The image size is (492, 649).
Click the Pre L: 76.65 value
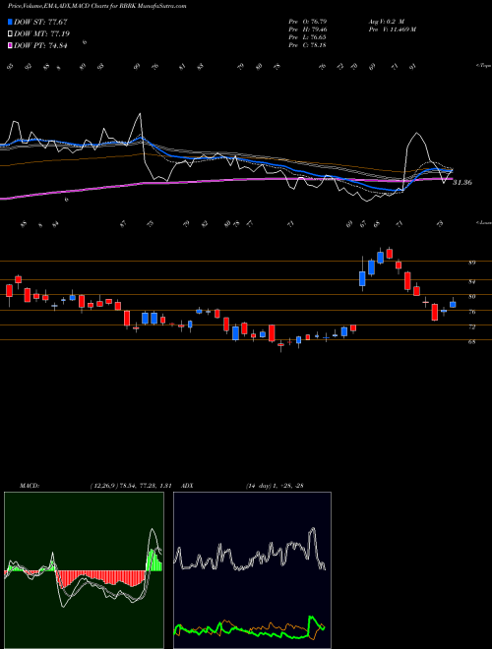tap(307, 37)
